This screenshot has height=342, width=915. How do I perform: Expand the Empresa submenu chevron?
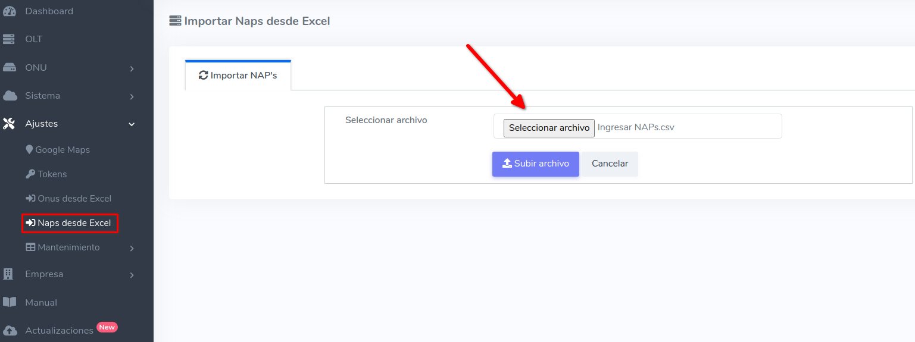point(132,275)
